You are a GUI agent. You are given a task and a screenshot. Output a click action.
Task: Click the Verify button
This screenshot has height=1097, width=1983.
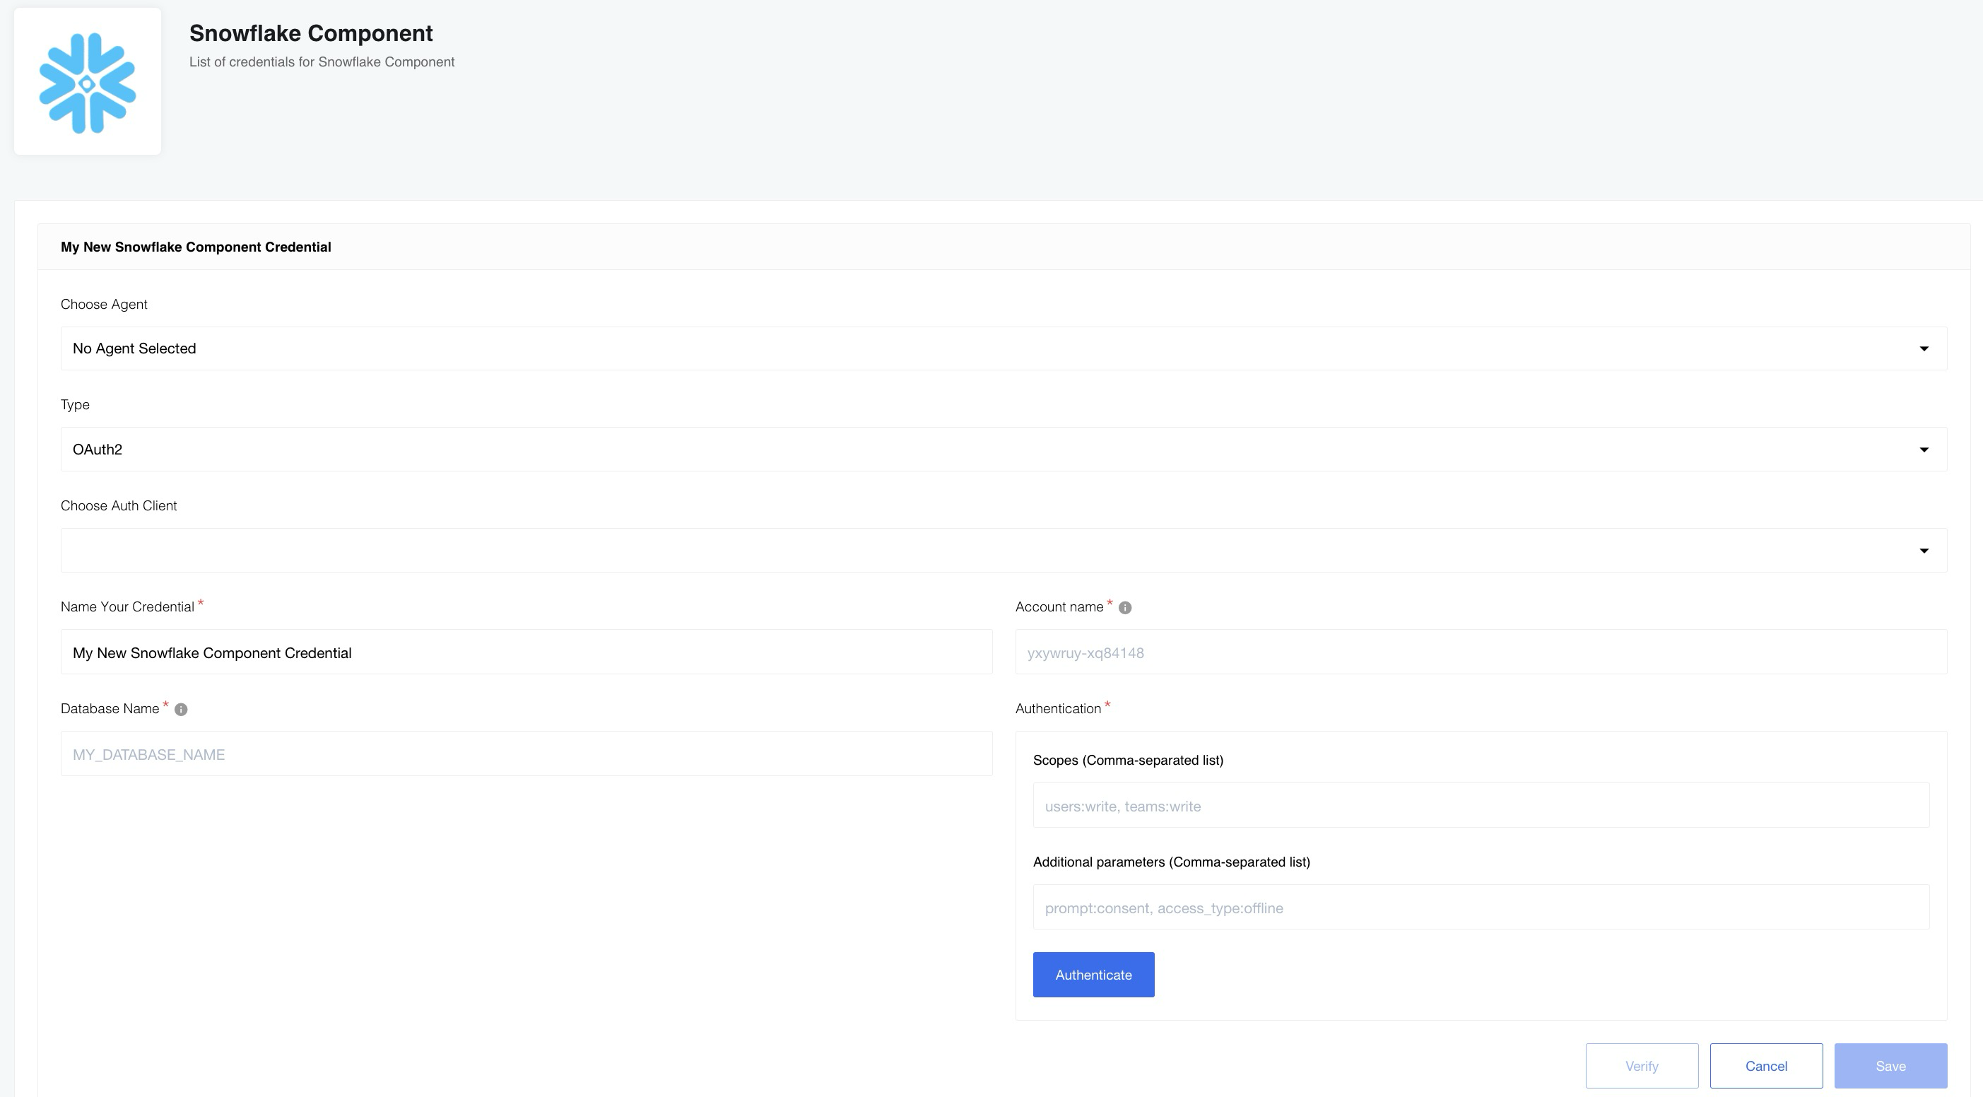pyautogui.click(x=1642, y=1066)
